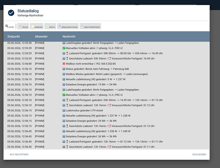This screenshot has height=168, width=220.
Task: Click the Statusdialog checkmark icon
Action: click(x=11, y=13)
